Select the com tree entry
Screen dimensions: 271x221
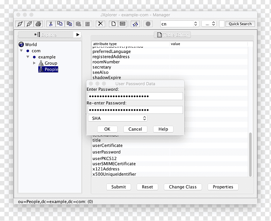click(x=34, y=51)
